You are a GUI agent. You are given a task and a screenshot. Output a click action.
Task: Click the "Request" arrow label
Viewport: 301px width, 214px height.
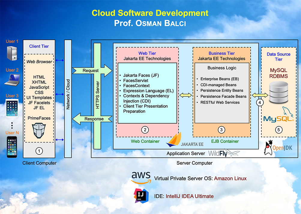tap(90, 70)
